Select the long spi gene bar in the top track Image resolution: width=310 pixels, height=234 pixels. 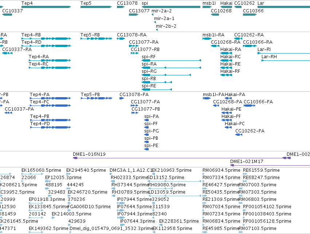coord(171,7)
